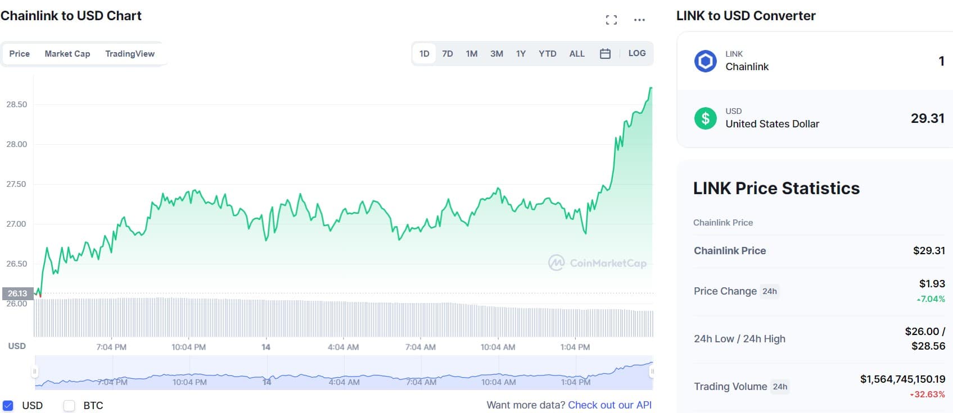Enable the BTC comparison checkbox
The height and width of the screenshot is (413, 953).
tap(69, 405)
